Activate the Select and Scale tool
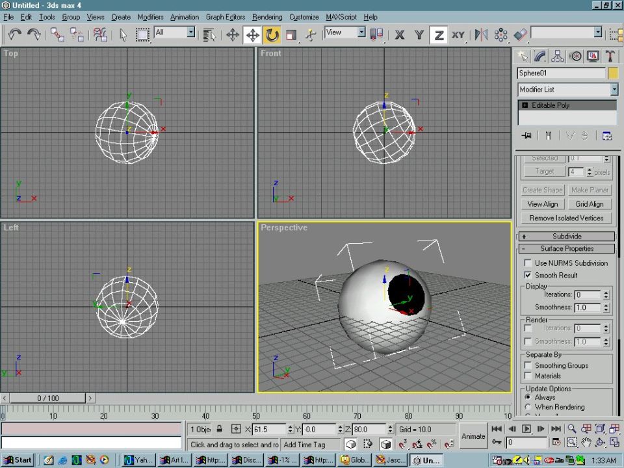Viewport: 624px width, 468px height. tap(291, 34)
